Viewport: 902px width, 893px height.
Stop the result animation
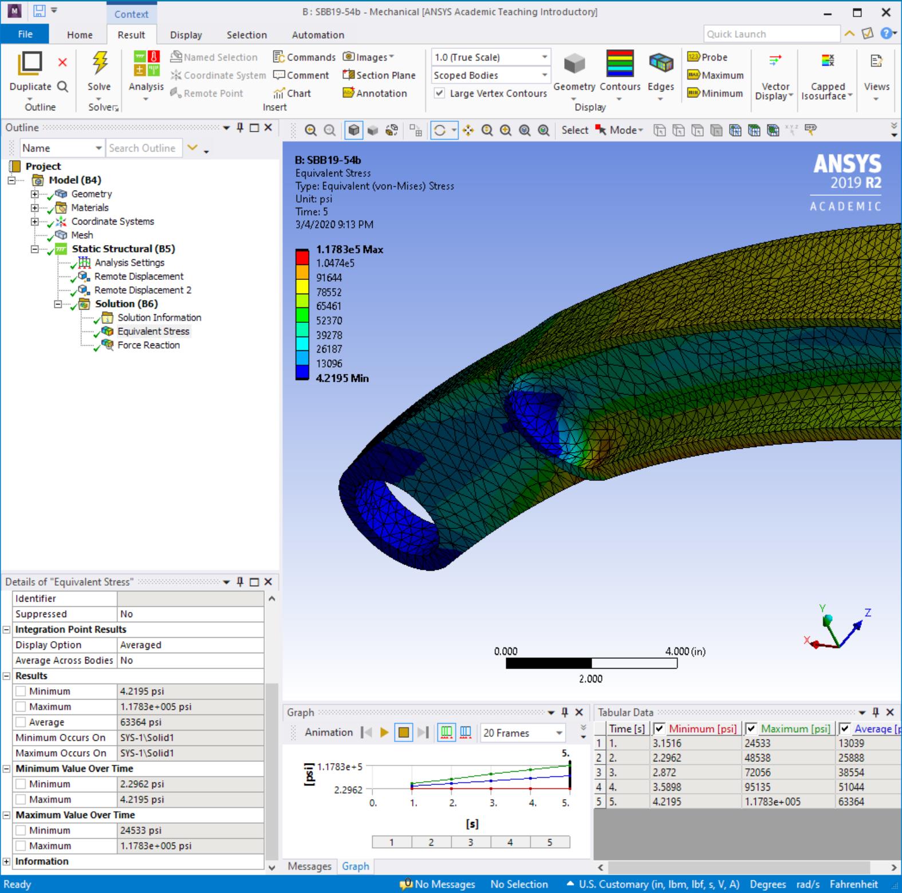pyautogui.click(x=404, y=732)
